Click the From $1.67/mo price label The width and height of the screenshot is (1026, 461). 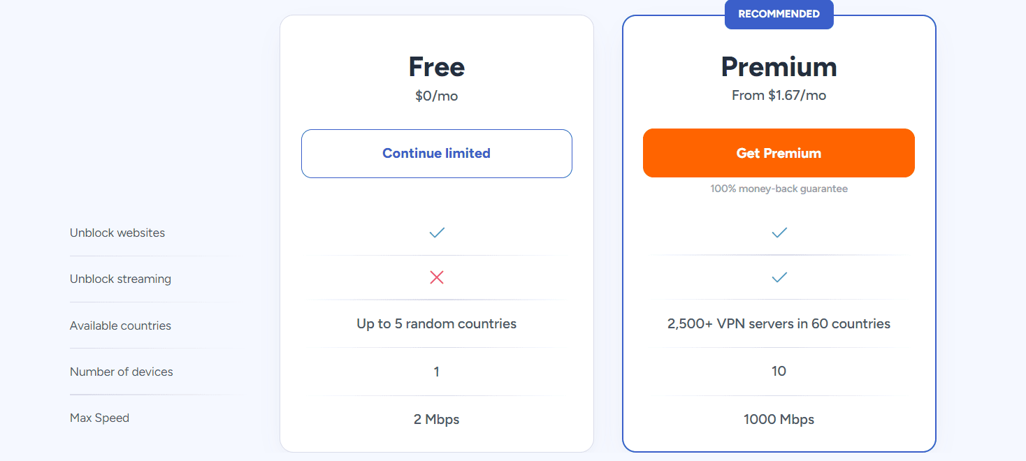coord(779,96)
